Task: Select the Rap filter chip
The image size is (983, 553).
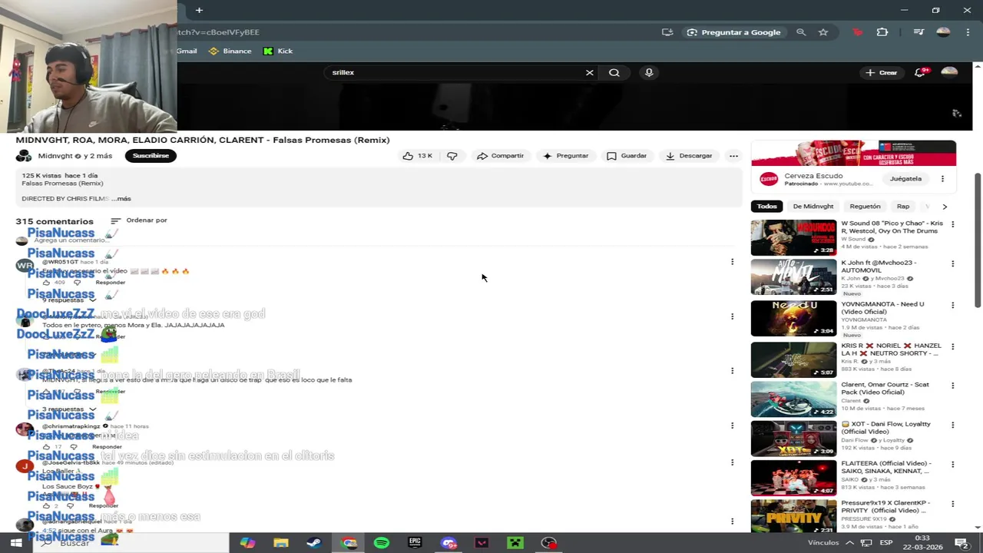Action: click(903, 207)
